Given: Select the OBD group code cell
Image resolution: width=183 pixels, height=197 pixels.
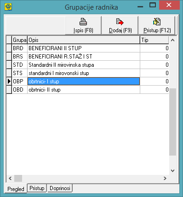Looking at the screenshot, I should pyautogui.click(x=20, y=90).
